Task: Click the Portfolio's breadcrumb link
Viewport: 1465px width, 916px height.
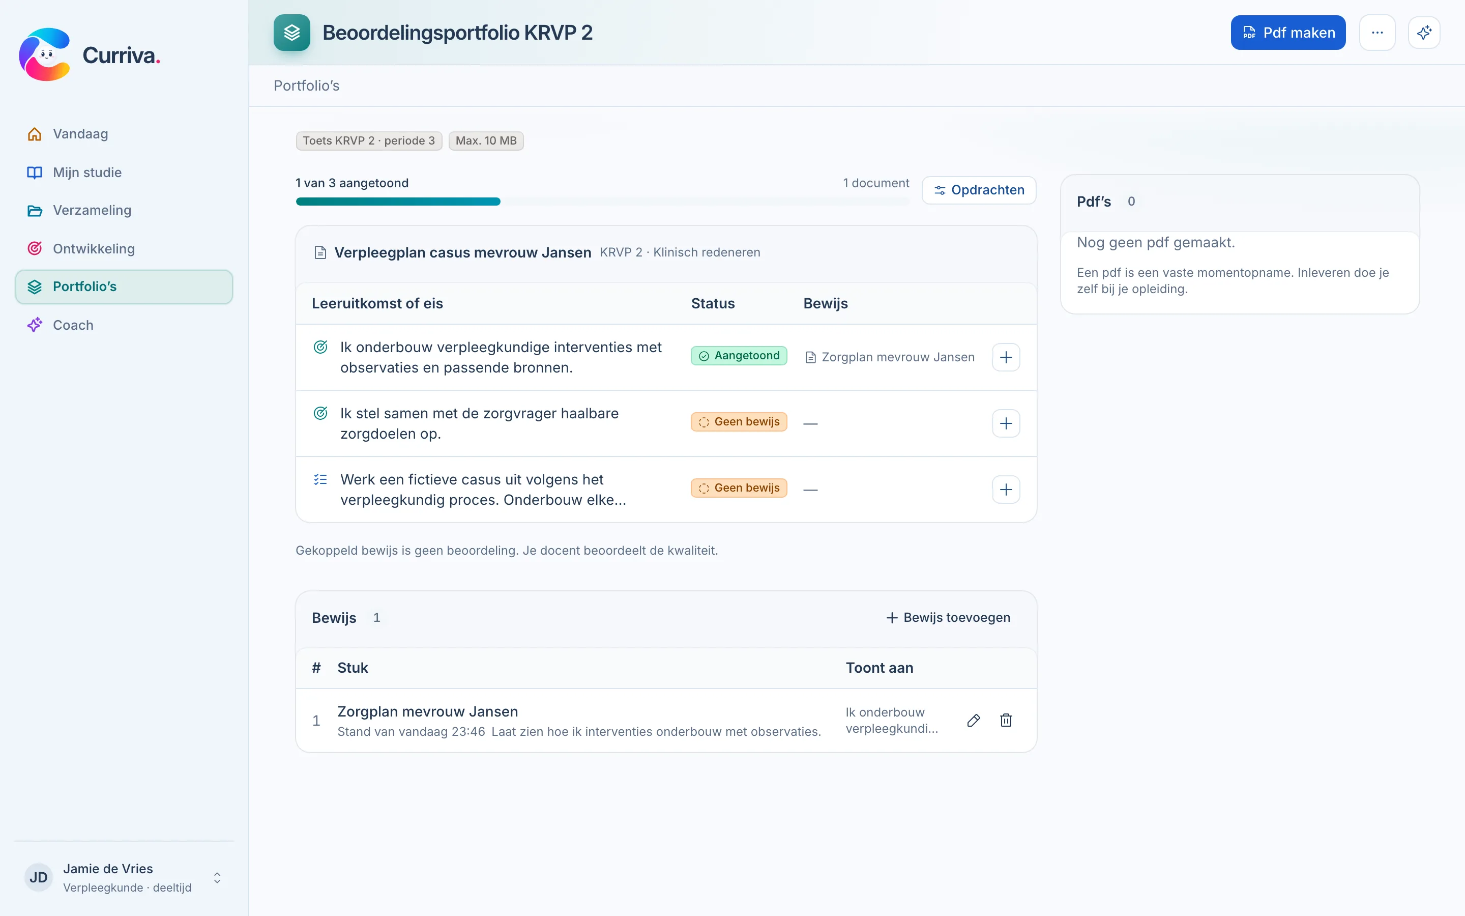Action: click(x=306, y=86)
